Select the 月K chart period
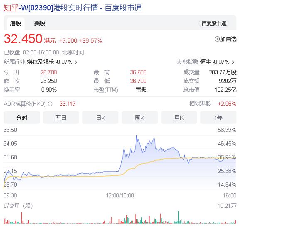Viewport: 295px width, 226px height. [179, 118]
